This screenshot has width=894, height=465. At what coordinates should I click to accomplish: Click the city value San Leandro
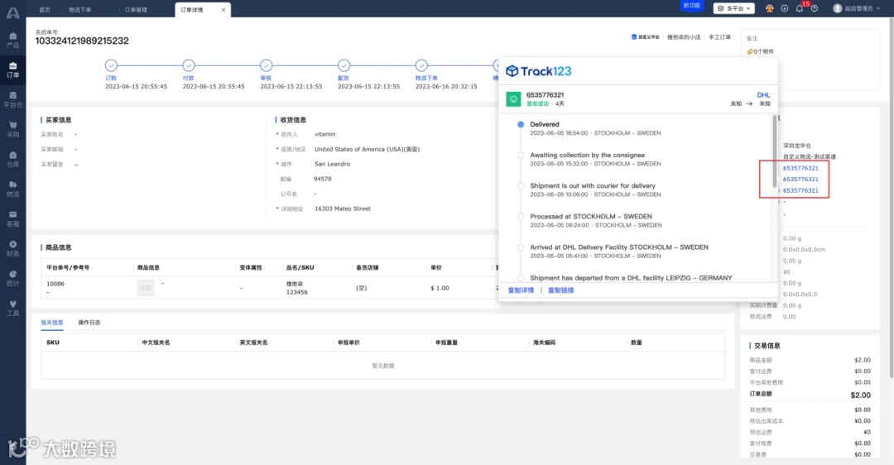(333, 164)
